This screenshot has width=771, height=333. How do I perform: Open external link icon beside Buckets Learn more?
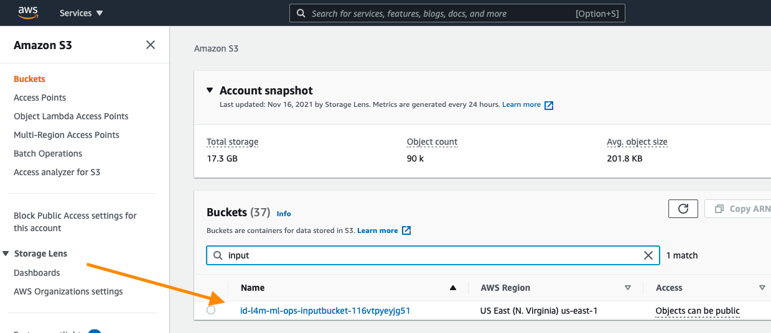point(406,230)
